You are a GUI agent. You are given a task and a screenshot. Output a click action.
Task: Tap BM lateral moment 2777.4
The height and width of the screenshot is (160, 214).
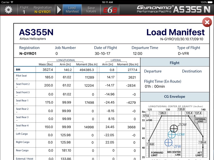tap(132, 70)
